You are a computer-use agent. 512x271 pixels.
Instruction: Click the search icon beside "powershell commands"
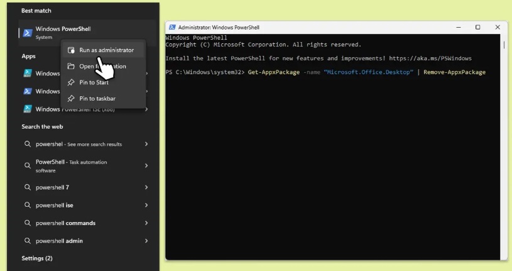click(x=28, y=223)
